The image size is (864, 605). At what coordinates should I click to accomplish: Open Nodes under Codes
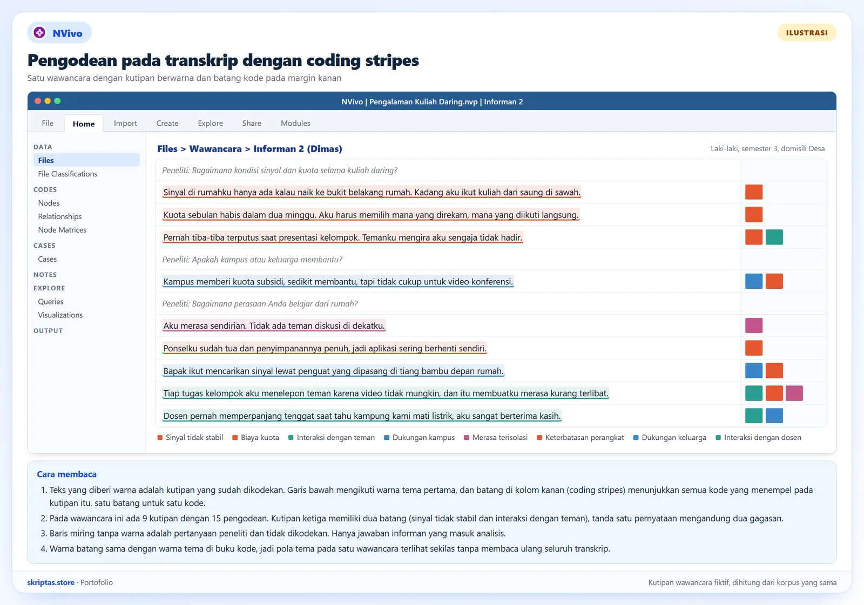tap(49, 203)
